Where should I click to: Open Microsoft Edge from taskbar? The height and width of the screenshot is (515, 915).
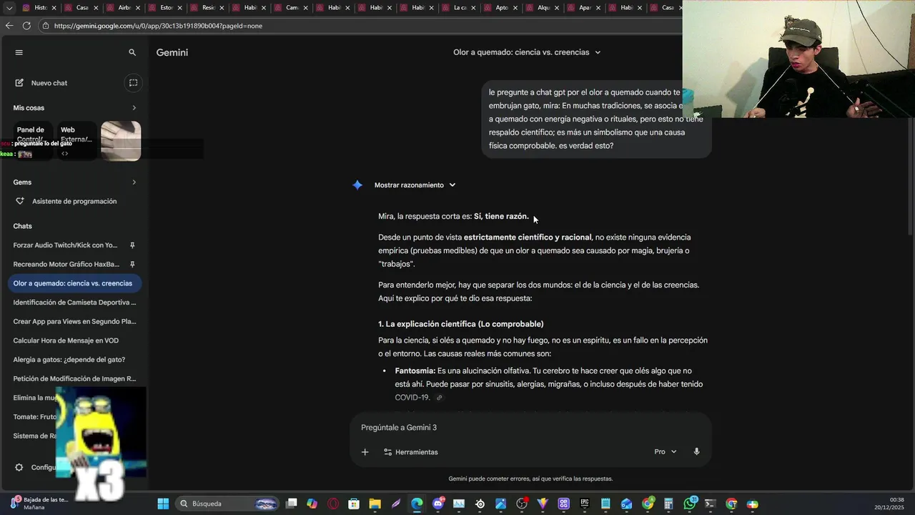click(x=417, y=504)
